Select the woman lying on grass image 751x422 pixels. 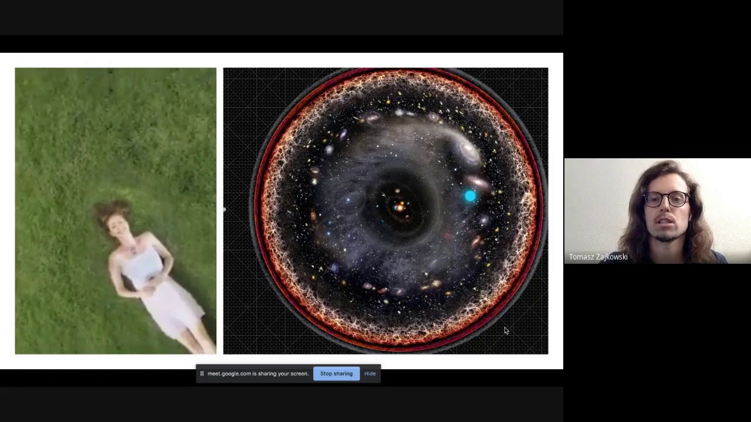pos(116,211)
